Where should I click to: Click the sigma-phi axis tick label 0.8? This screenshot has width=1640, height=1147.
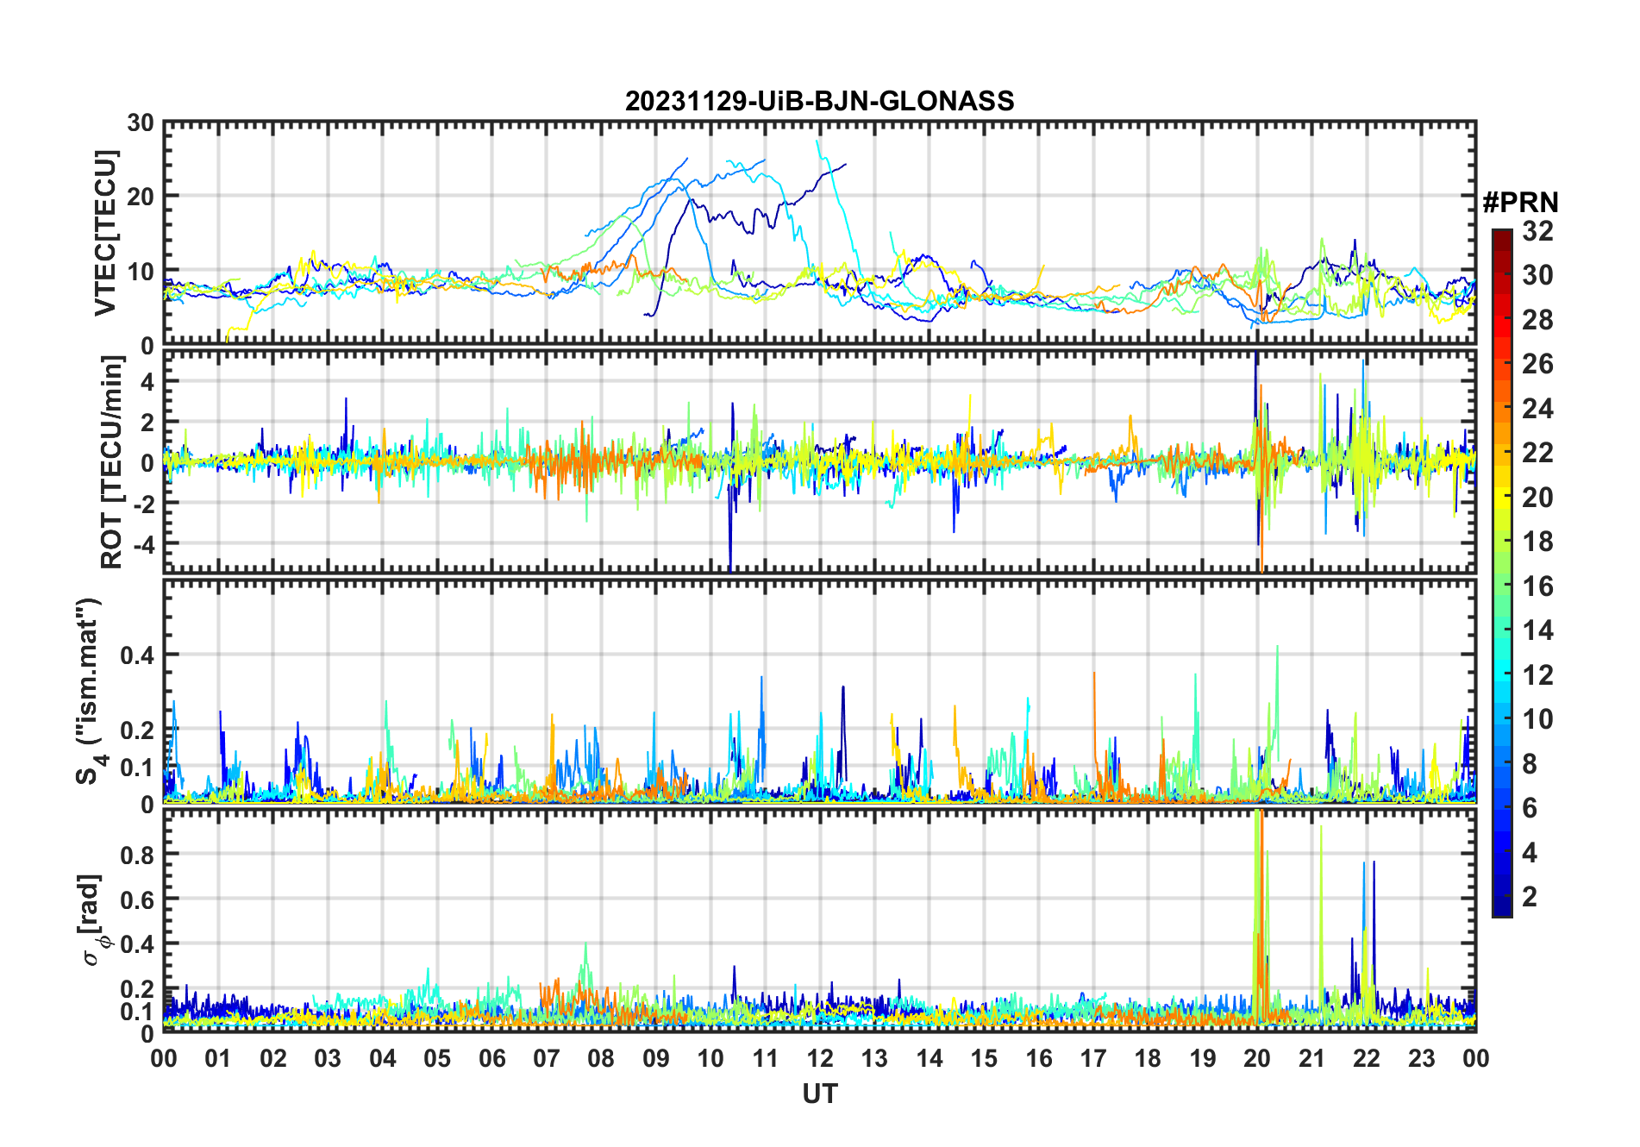click(x=137, y=855)
